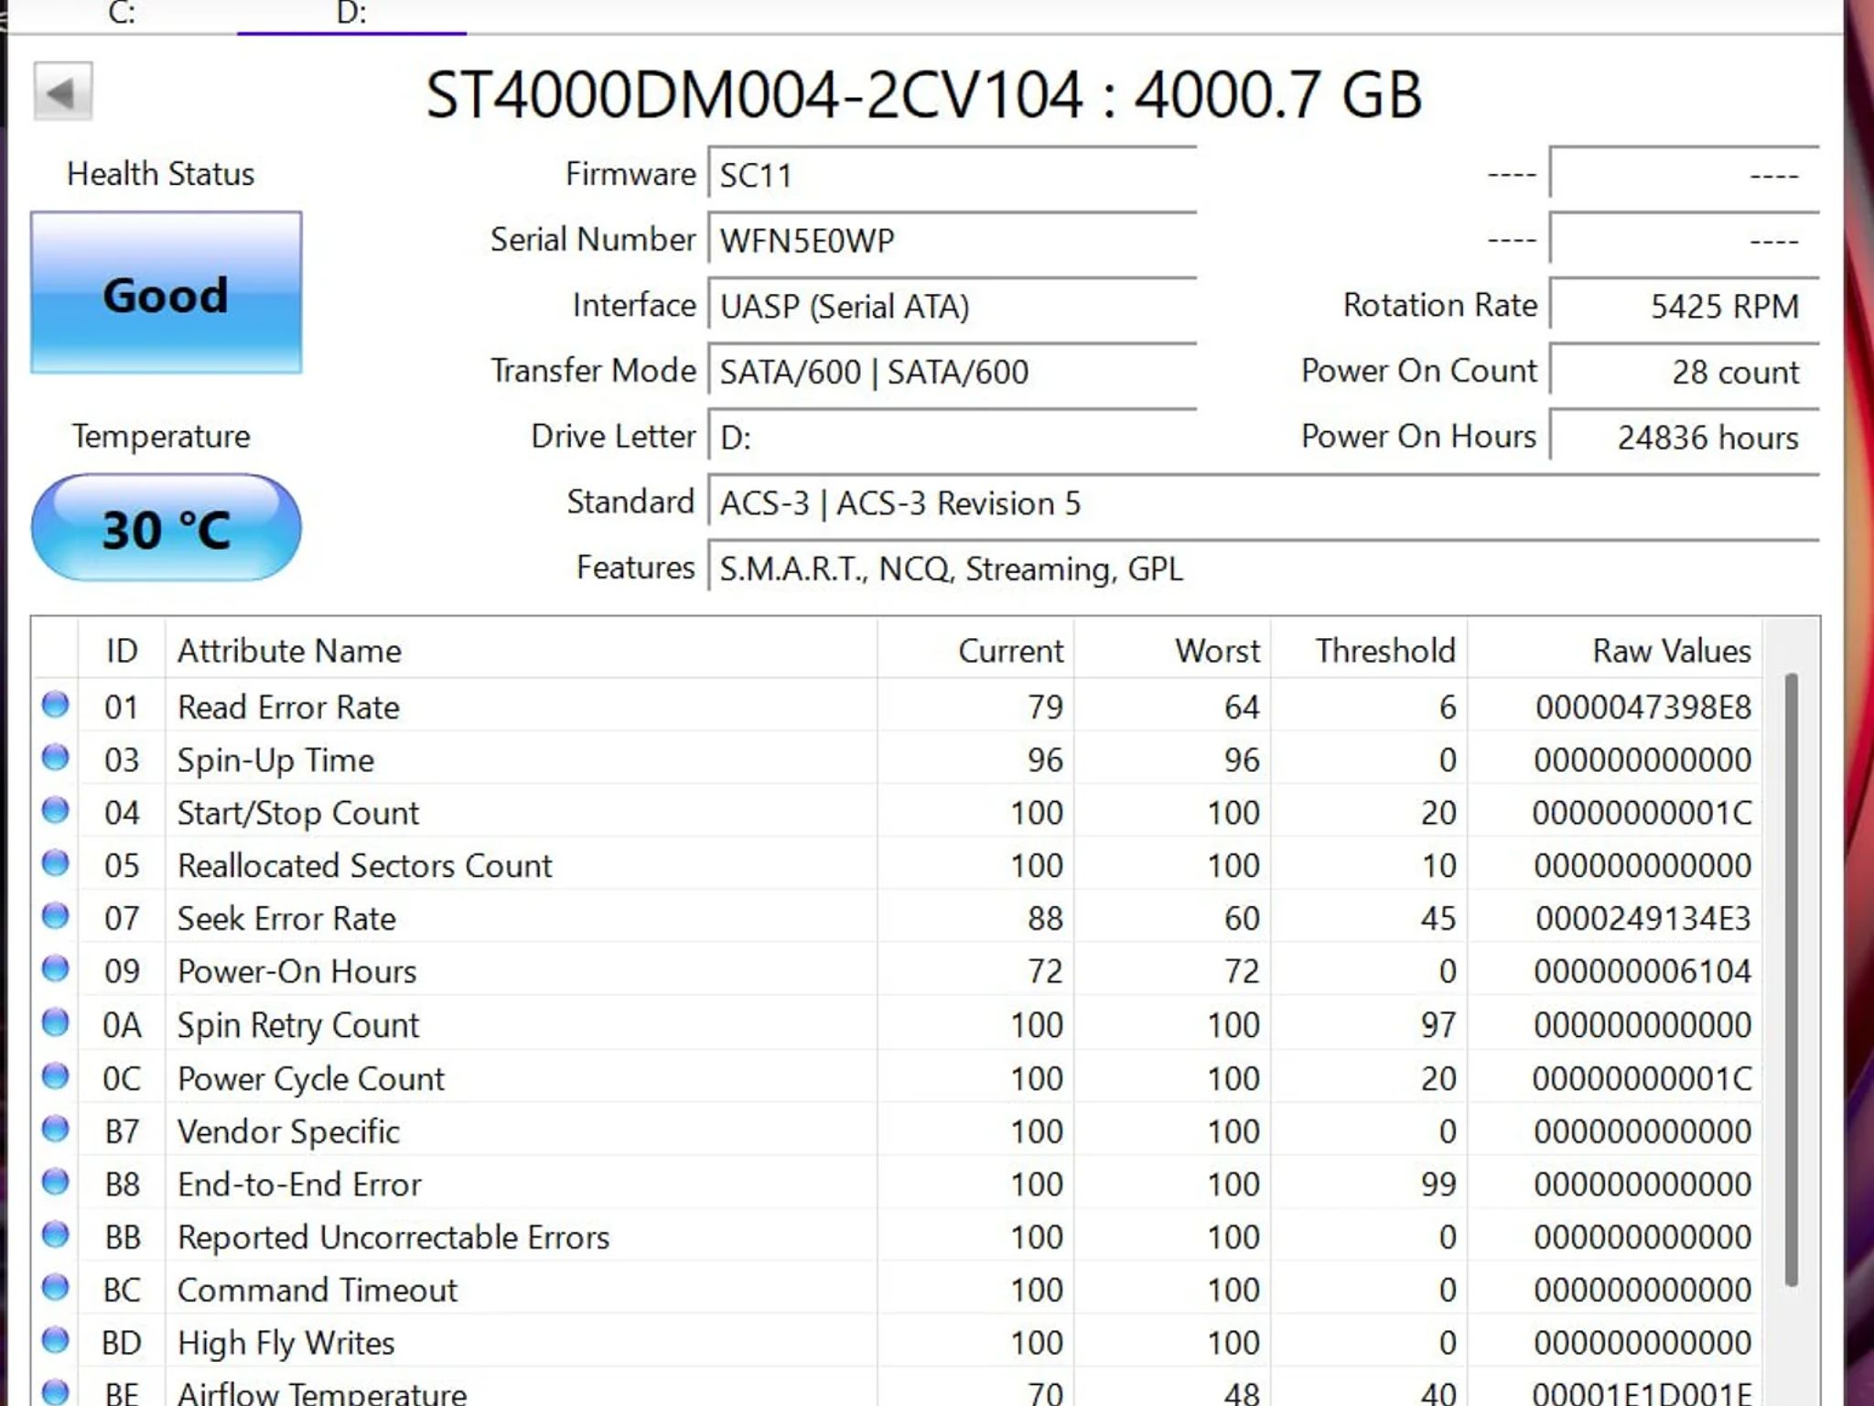Click the ID column header
The height and width of the screenshot is (1406, 1874).
tap(122, 650)
